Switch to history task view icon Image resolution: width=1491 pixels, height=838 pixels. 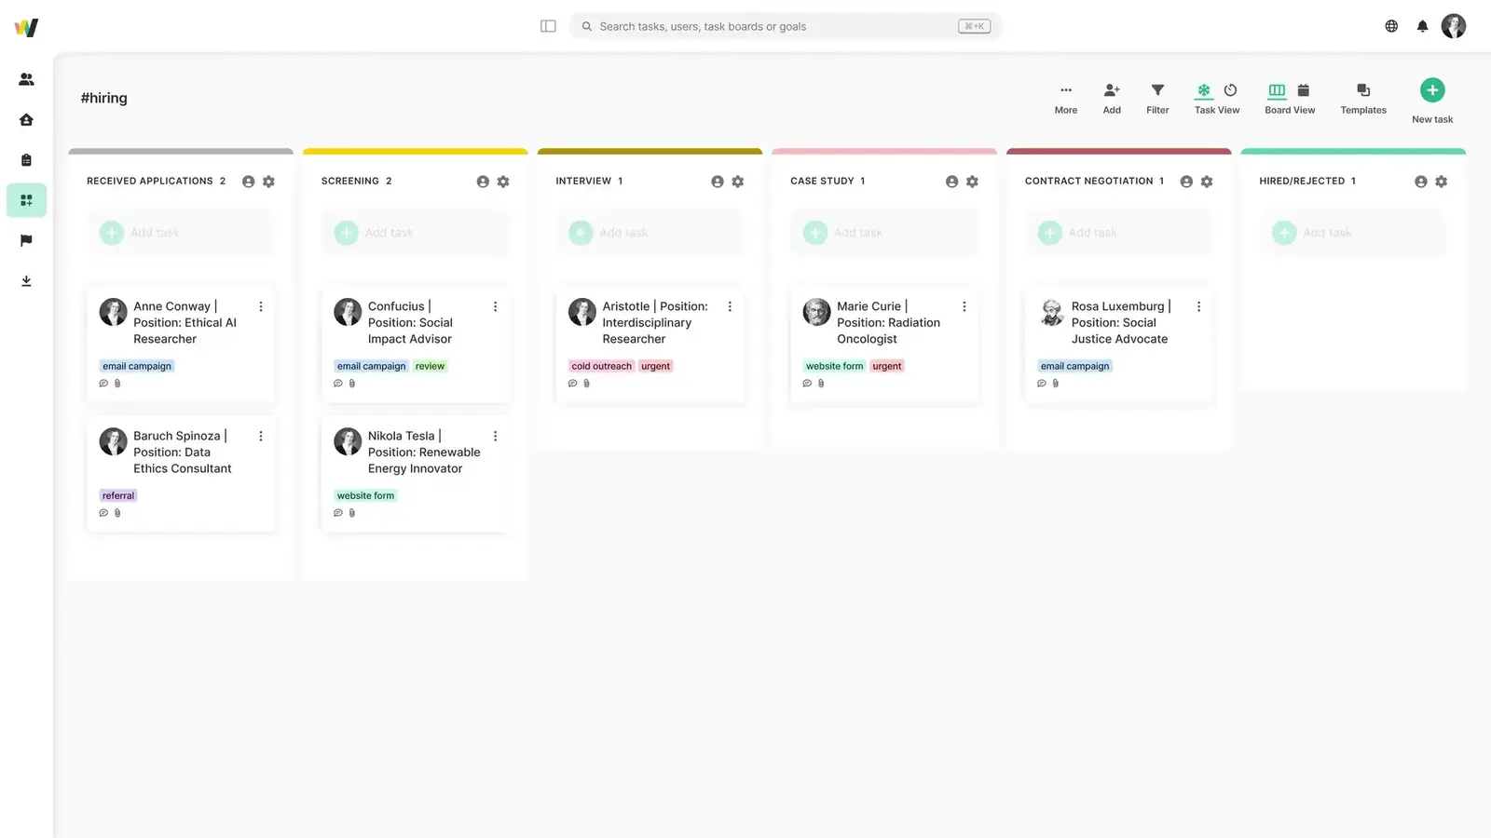click(1230, 90)
